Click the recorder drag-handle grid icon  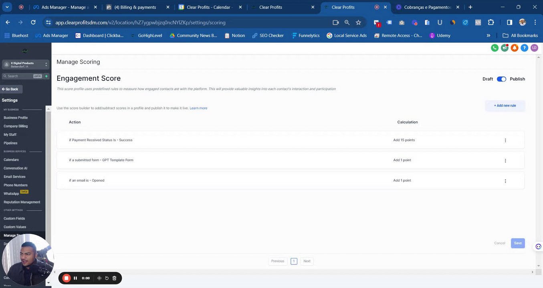pos(99,278)
